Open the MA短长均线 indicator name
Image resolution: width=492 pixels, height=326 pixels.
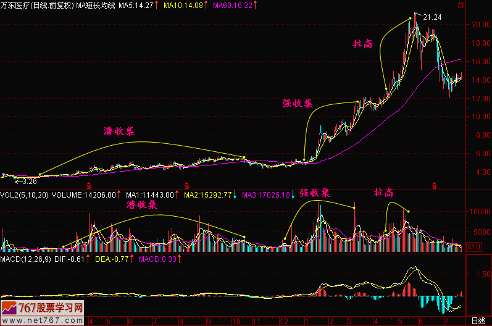(96, 6)
